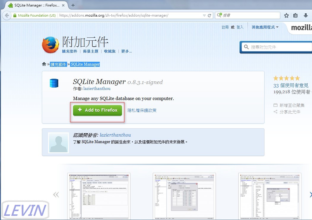Expand the 其他應用程式 dropdown
Screen dimensions: 312x220
coord(265,27)
